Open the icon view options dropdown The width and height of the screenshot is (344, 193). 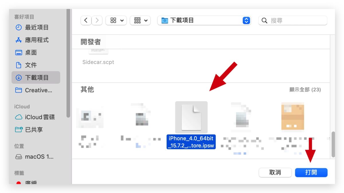[116, 21]
